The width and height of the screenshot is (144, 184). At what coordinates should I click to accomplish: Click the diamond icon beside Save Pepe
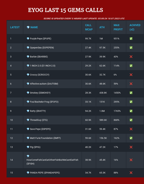(28, 129)
